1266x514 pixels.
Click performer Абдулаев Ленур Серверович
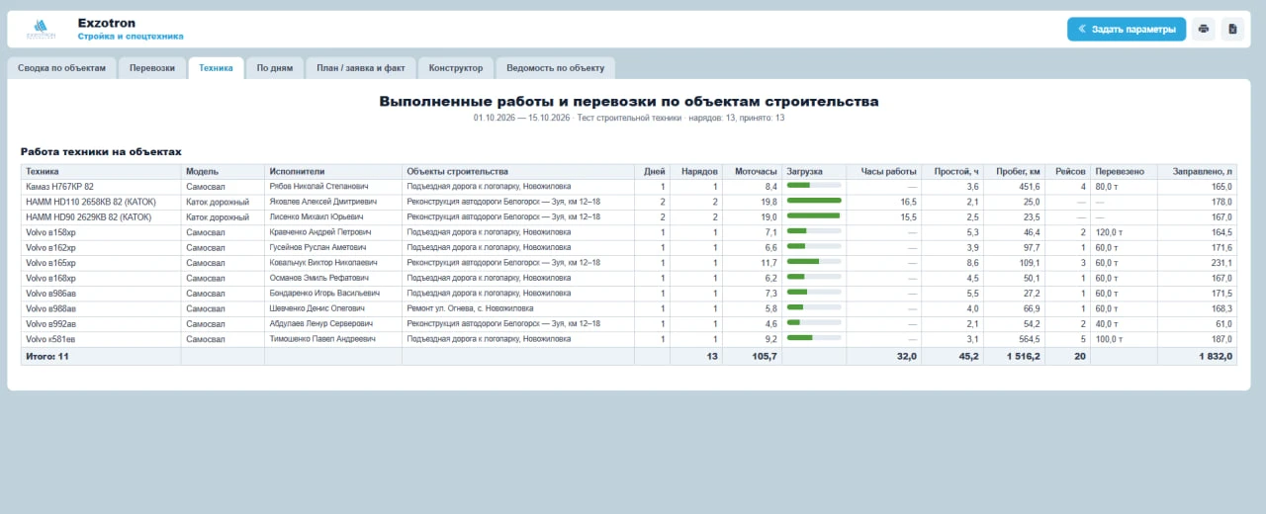320,324
